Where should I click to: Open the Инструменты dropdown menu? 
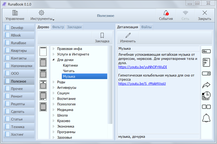pyautogui.click(x=42, y=15)
